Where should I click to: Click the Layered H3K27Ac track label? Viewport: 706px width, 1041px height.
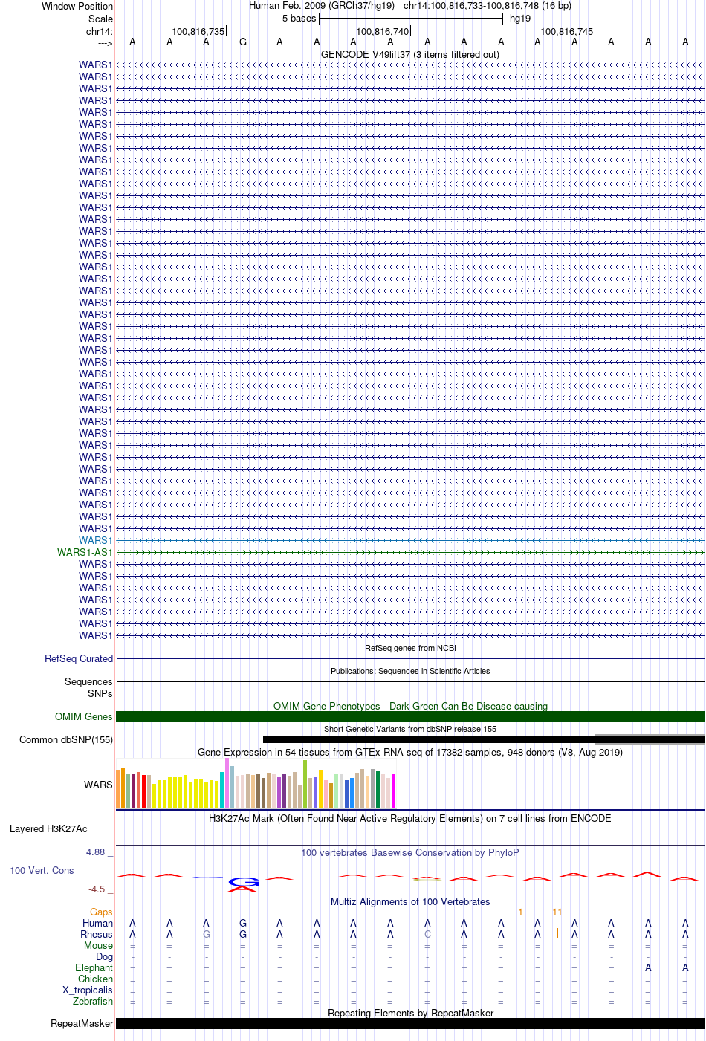click(x=48, y=828)
